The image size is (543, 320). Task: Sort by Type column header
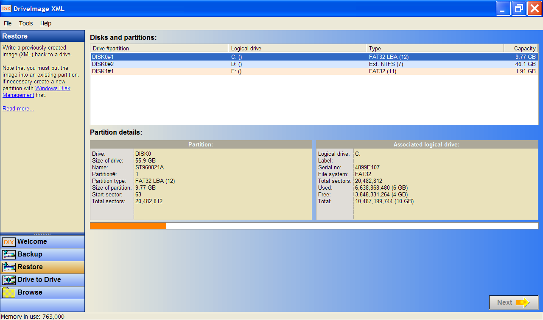pyautogui.click(x=435, y=48)
